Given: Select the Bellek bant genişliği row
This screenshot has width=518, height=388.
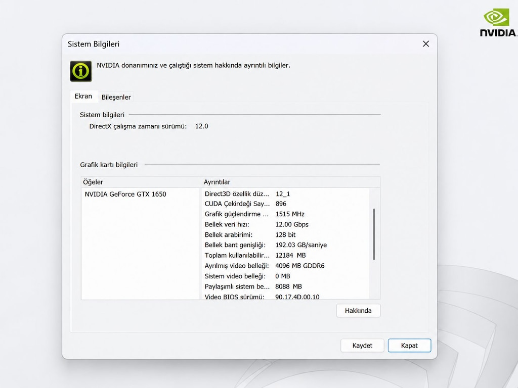Looking at the screenshot, I should click(x=286, y=245).
